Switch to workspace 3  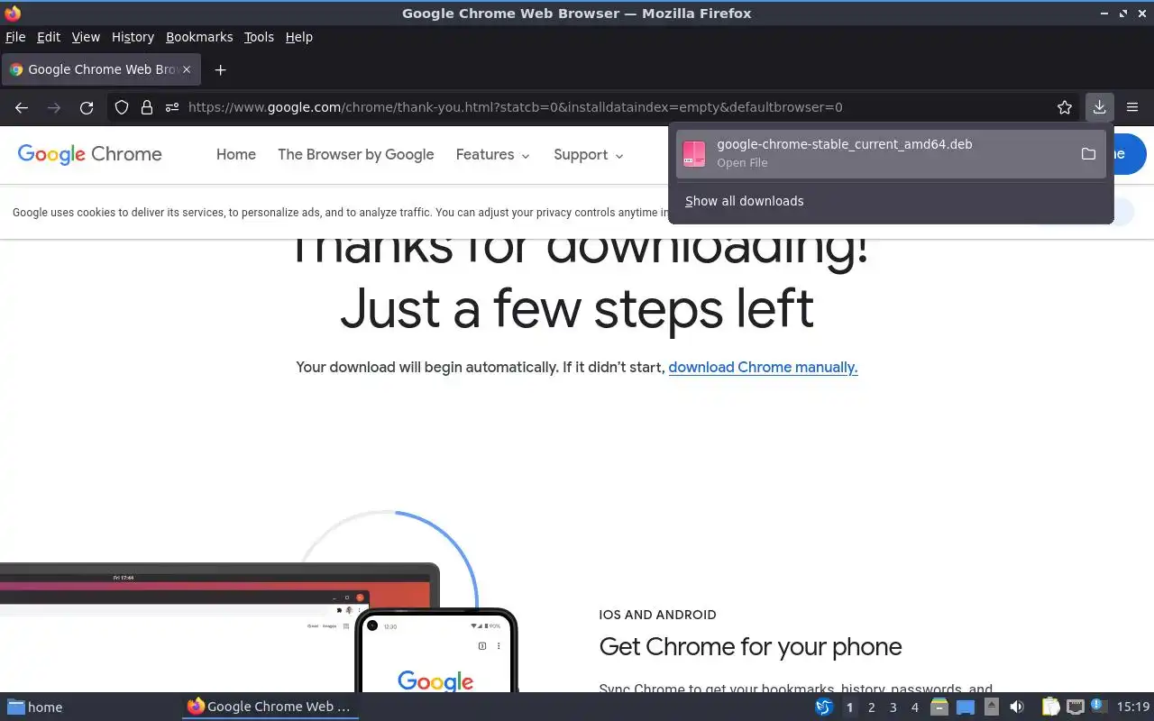pyautogui.click(x=893, y=707)
